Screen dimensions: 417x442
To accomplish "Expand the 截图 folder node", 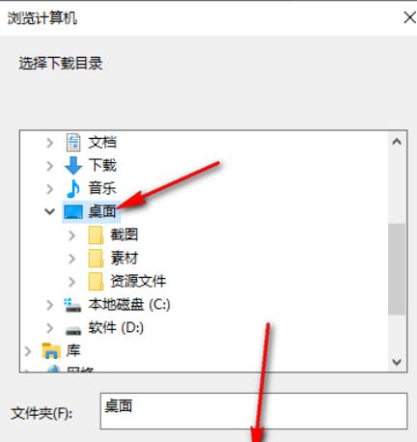I will click(72, 235).
